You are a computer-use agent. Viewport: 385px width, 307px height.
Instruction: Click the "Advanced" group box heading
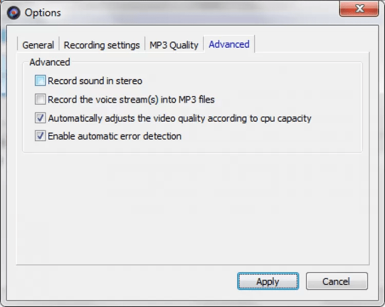[50, 62]
